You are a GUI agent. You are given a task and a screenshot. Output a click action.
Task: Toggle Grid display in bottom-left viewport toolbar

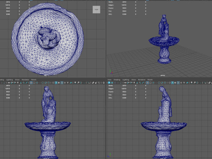tap(31, 83)
